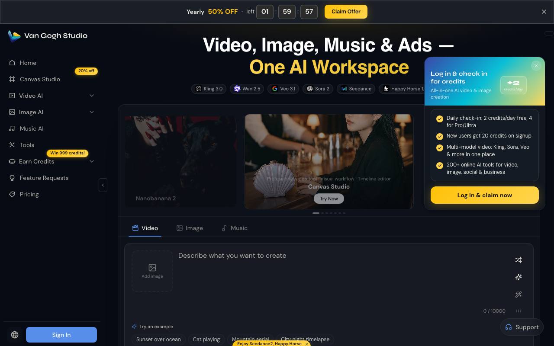Select the Happy Horse model chip
Screen dimensions: 554x346
[x=403, y=89]
